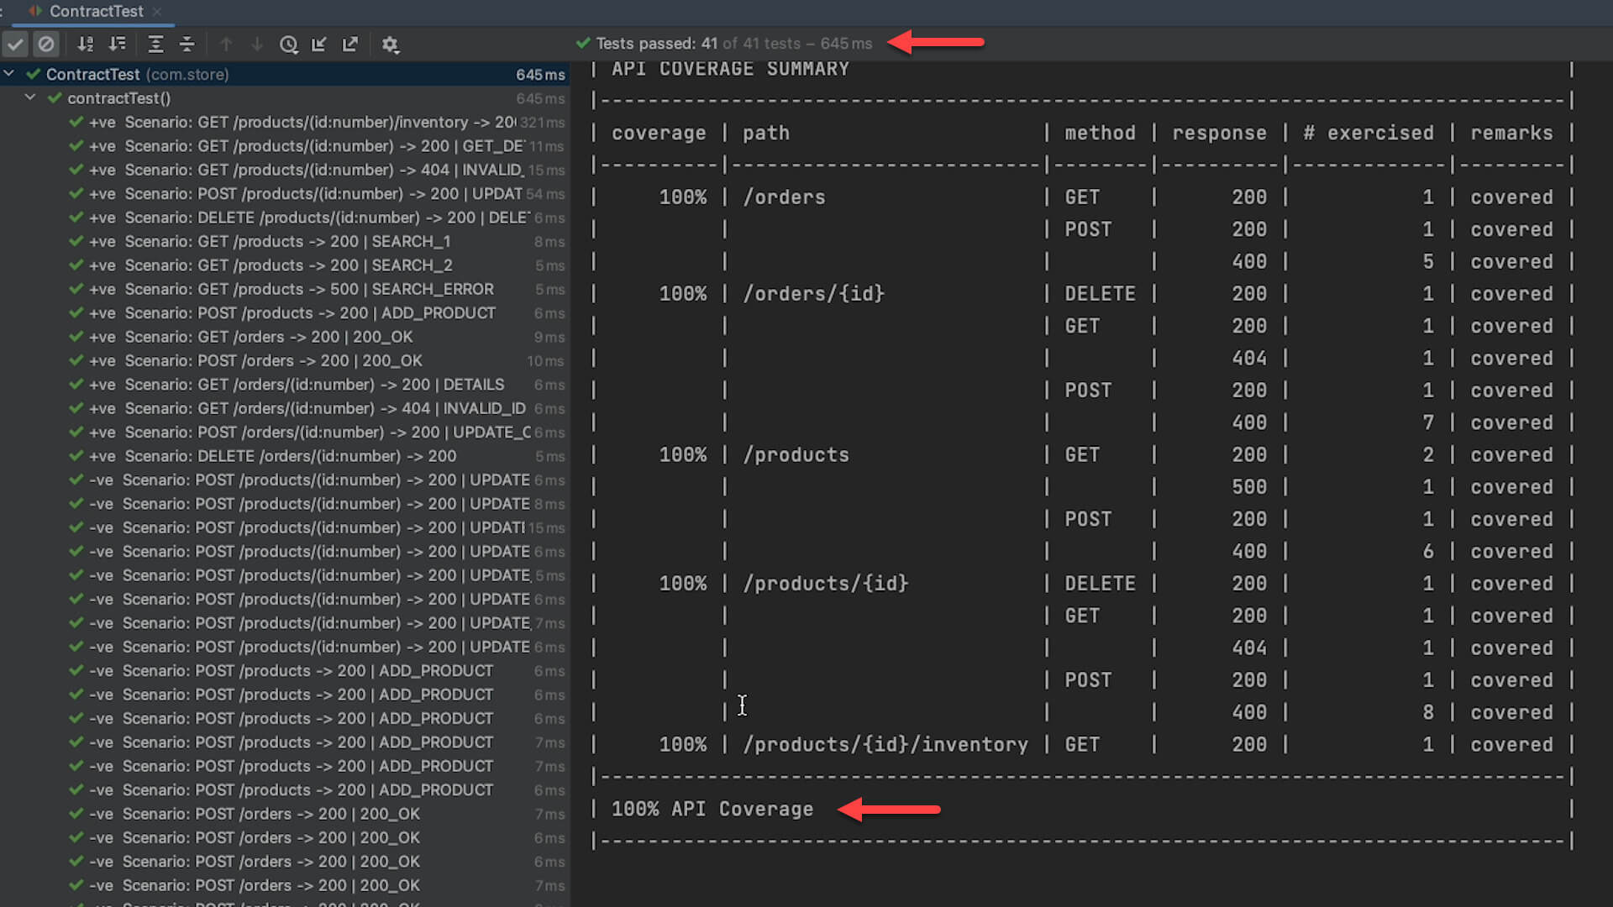Select GET /products SEARCH_ERROR 500 scenario
Viewport: 1613px width, 907px height.
point(308,289)
